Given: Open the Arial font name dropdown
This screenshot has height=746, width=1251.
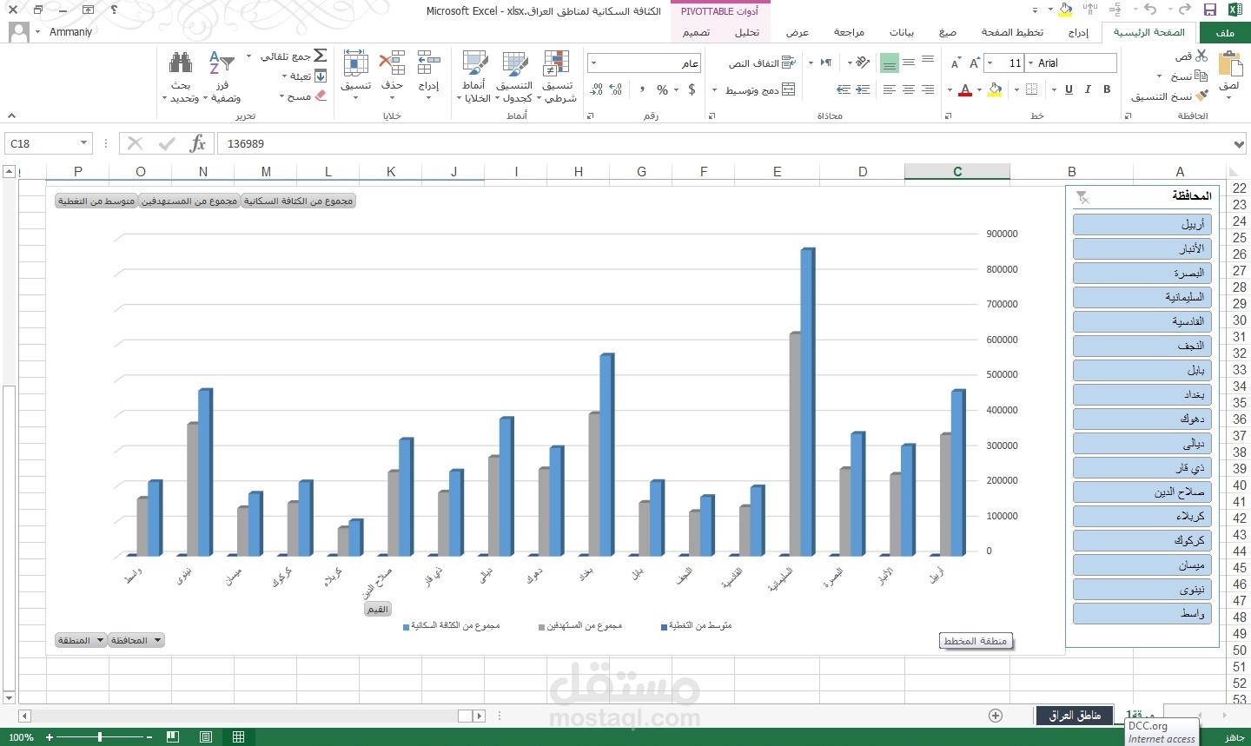Looking at the screenshot, I should tap(1030, 63).
